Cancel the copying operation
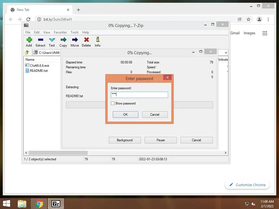The width and height of the screenshot is (279, 209). 196,140
